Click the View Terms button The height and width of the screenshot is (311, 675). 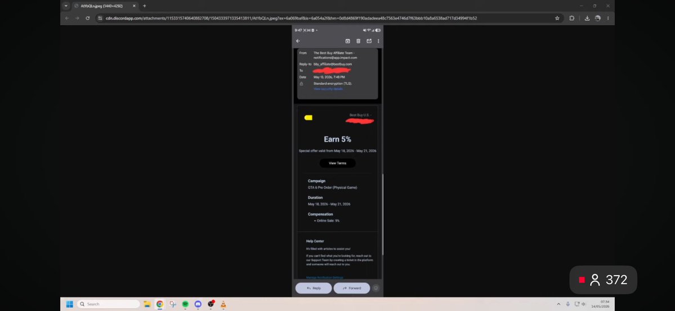pos(338,163)
